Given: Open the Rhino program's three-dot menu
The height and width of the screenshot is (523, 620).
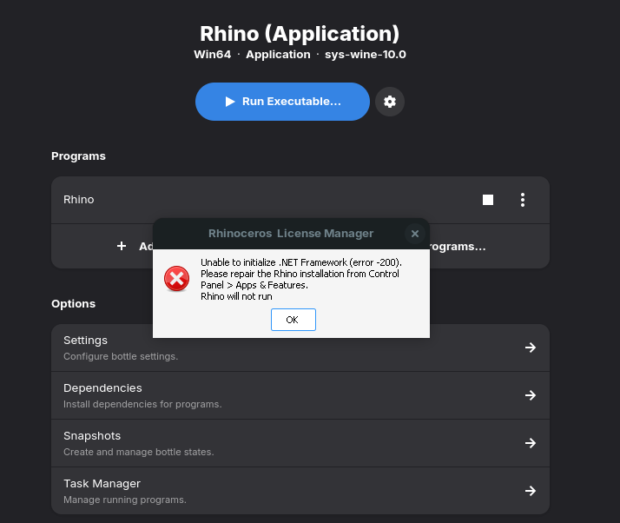Looking at the screenshot, I should click(523, 200).
